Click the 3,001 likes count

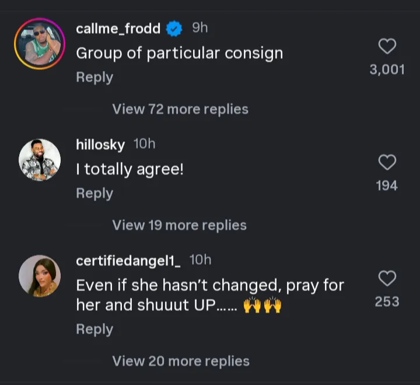[387, 70]
